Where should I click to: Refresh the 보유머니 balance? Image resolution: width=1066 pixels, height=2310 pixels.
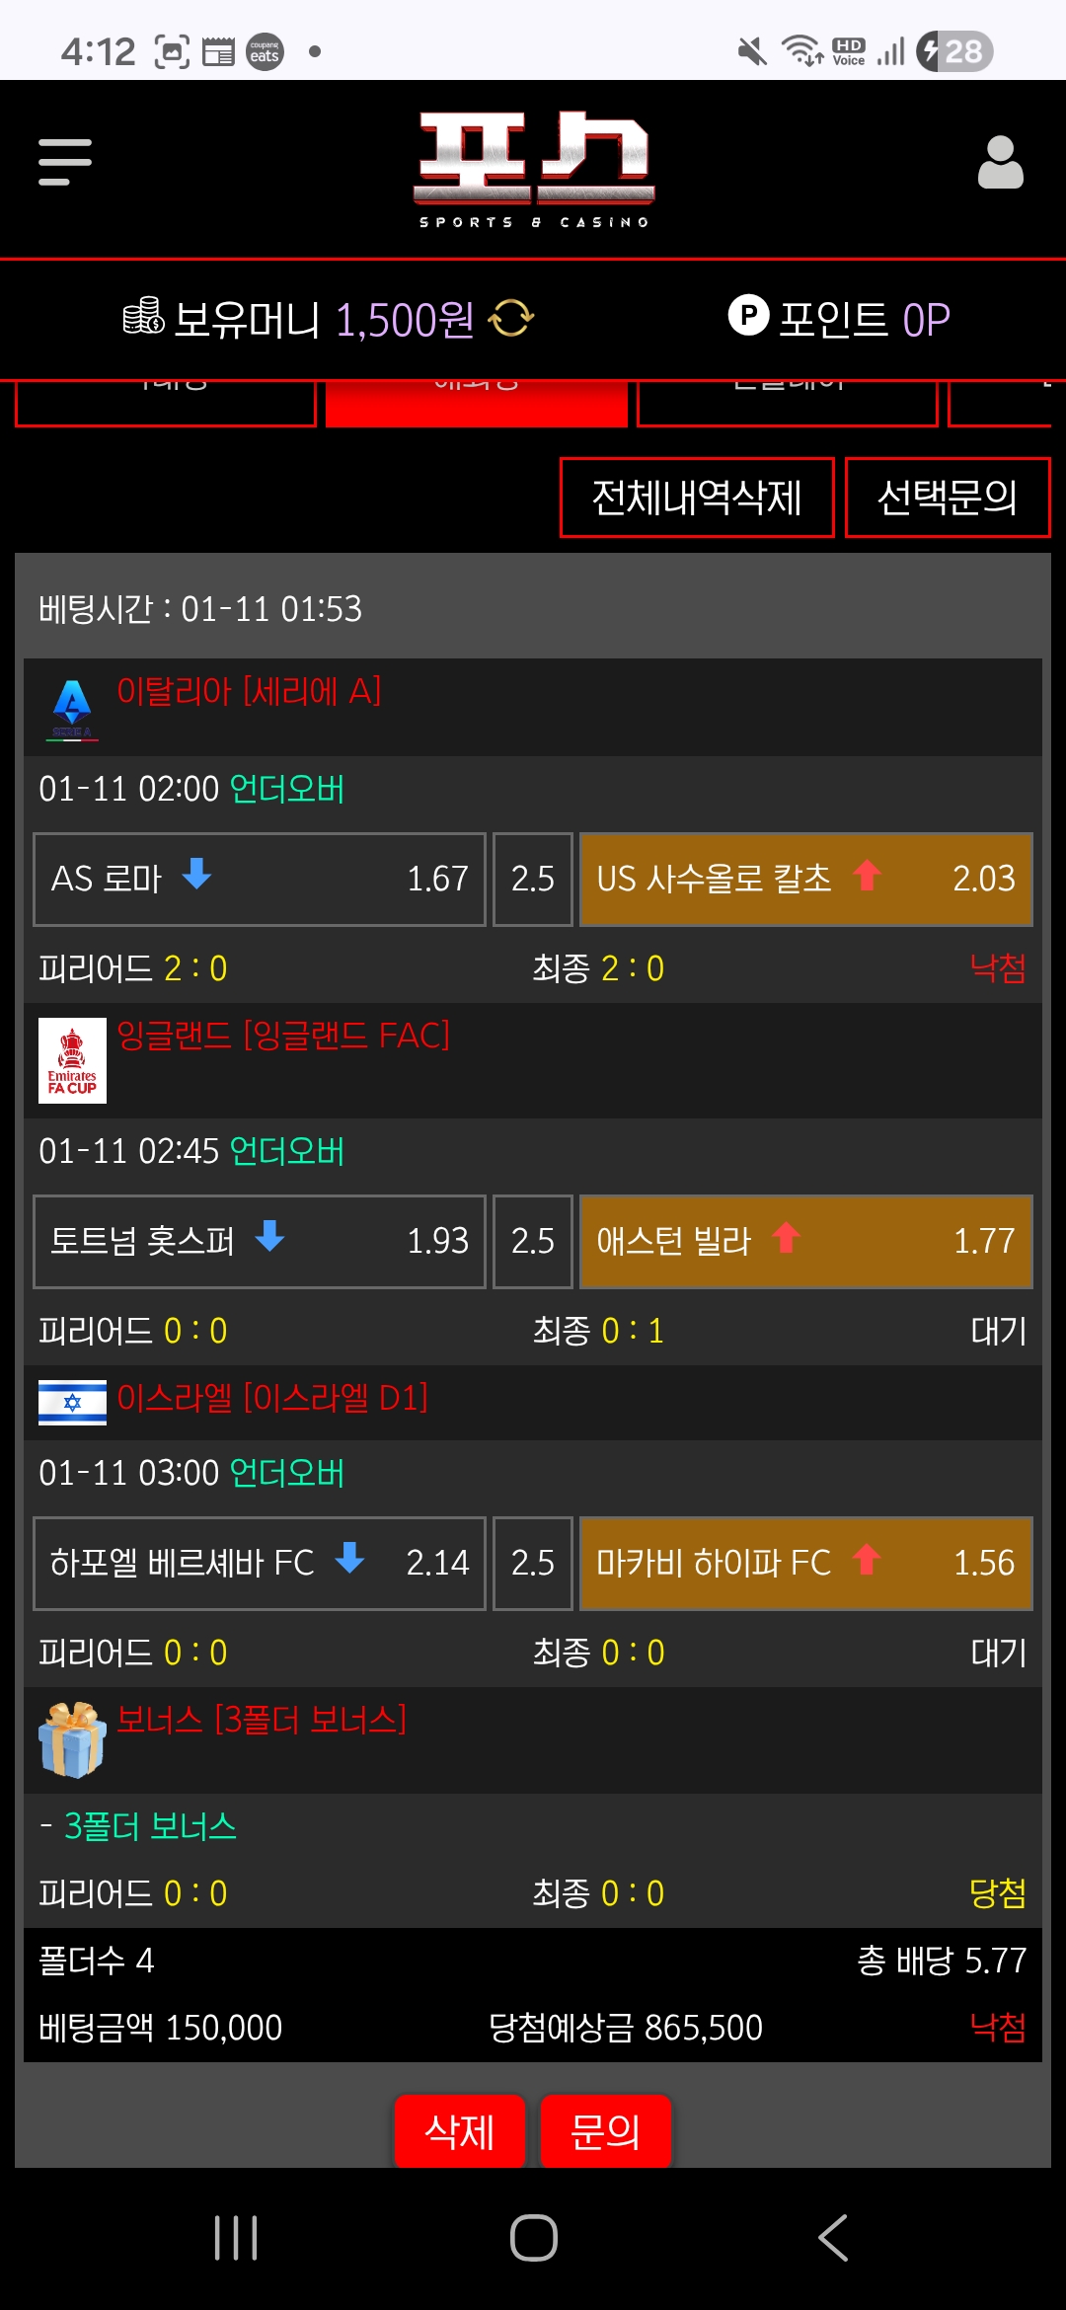(511, 318)
